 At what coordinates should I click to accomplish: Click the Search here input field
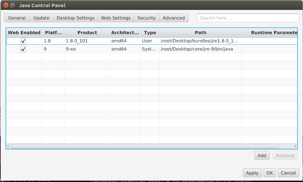[248, 18]
